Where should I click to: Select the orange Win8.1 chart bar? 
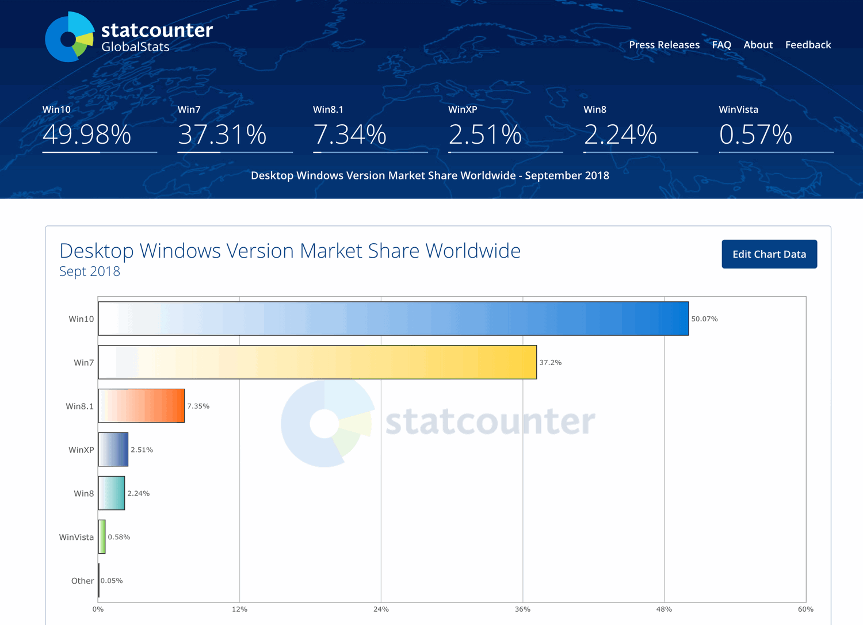click(x=142, y=406)
